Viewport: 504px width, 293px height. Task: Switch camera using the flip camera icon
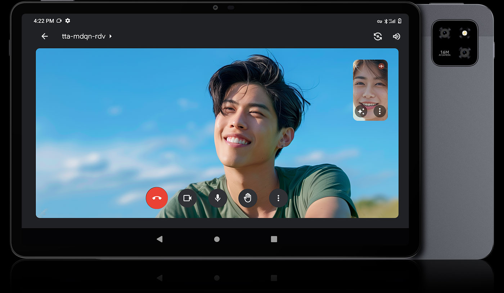click(x=378, y=36)
